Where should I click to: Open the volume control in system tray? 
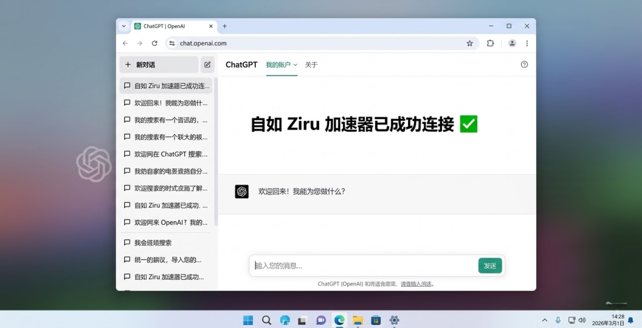[x=582, y=320]
